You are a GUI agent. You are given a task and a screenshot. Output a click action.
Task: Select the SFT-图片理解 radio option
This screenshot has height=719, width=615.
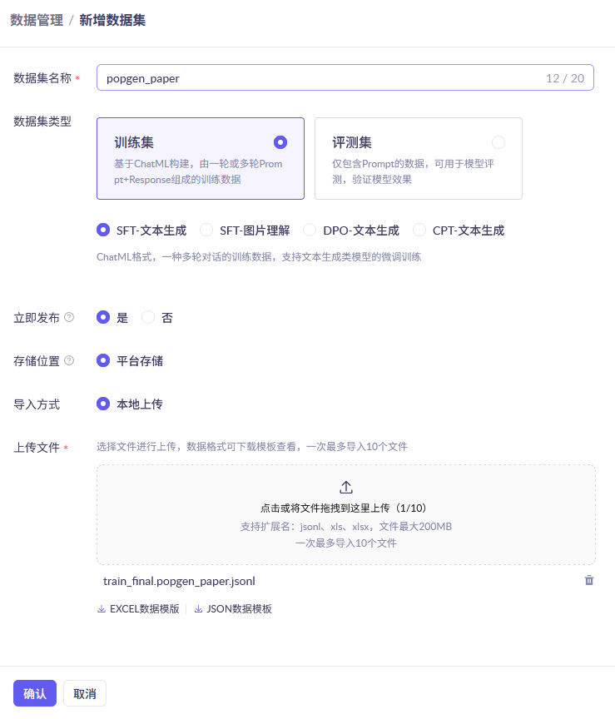tap(207, 230)
